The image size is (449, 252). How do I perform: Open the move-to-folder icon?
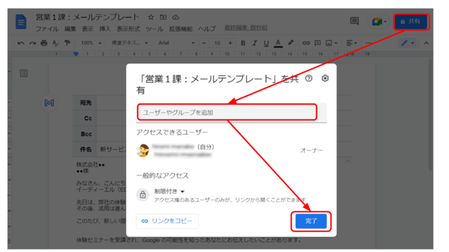tap(163, 17)
